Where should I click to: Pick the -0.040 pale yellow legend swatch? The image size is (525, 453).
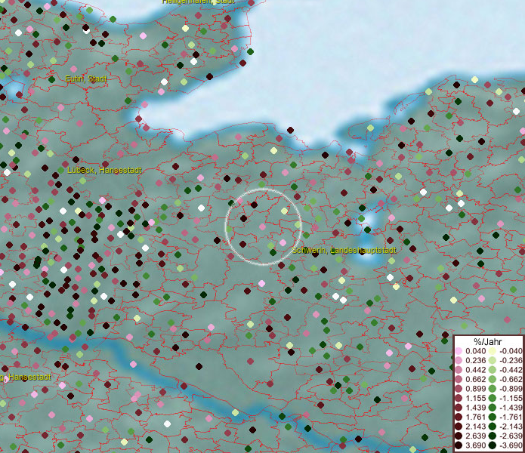click(x=492, y=352)
